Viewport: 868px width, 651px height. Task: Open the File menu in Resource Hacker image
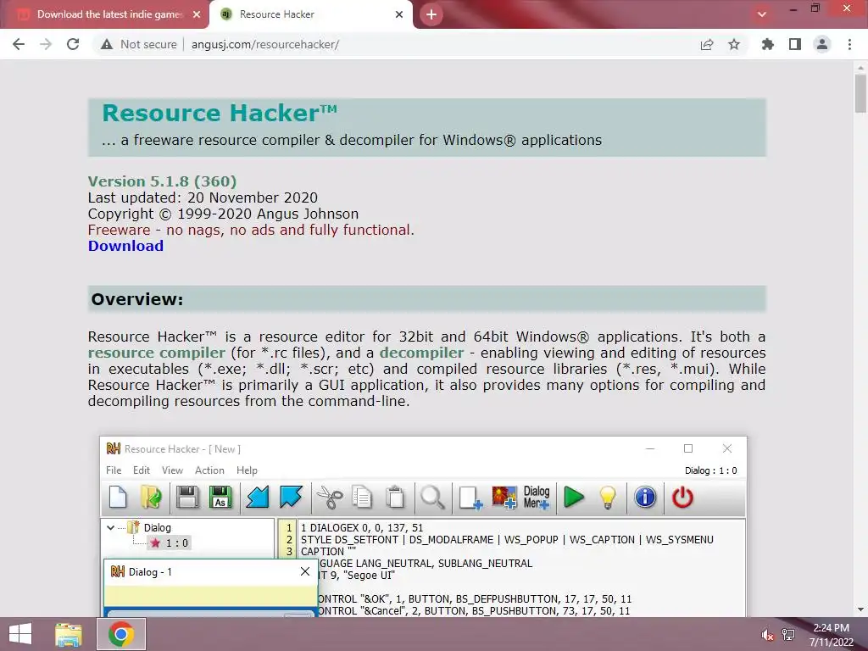pyautogui.click(x=114, y=470)
